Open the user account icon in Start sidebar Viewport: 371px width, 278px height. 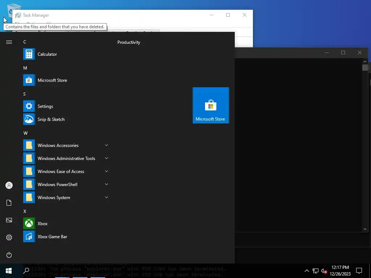pyautogui.click(x=9, y=185)
